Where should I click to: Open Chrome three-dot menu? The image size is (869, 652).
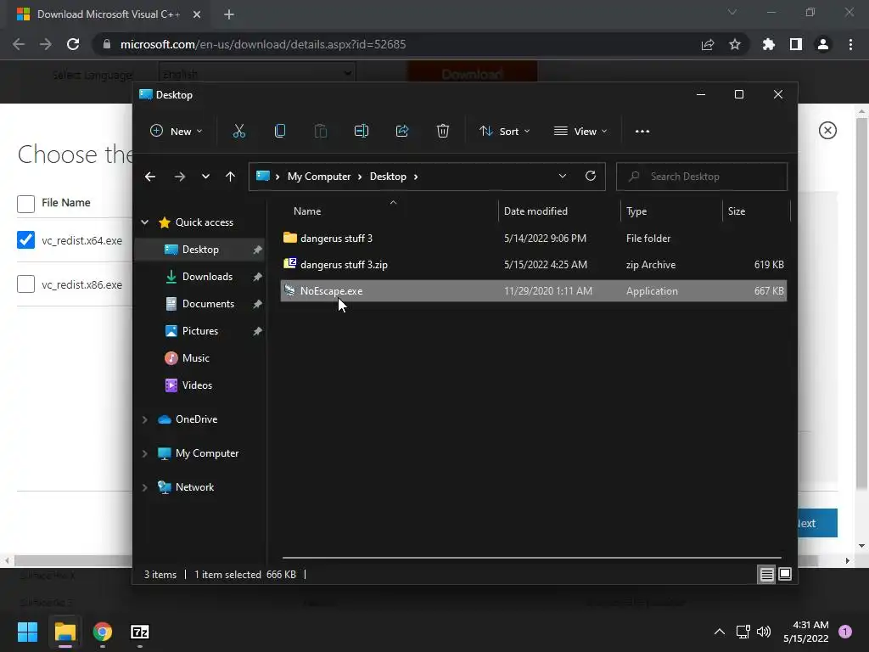pos(850,44)
